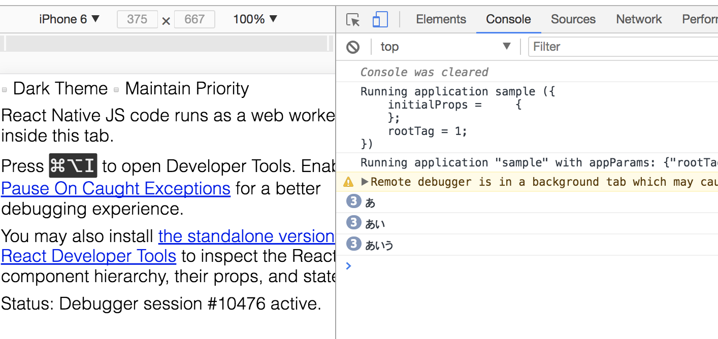The height and width of the screenshot is (339, 718).
Task: Click the 'rootTag = 1;' log line
Action: (428, 131)
